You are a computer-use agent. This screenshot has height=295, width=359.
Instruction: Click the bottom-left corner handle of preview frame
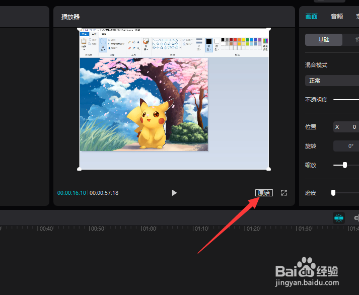pos(79,169)
